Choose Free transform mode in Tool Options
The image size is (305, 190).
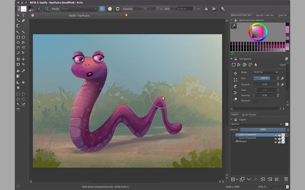point(234,65)
